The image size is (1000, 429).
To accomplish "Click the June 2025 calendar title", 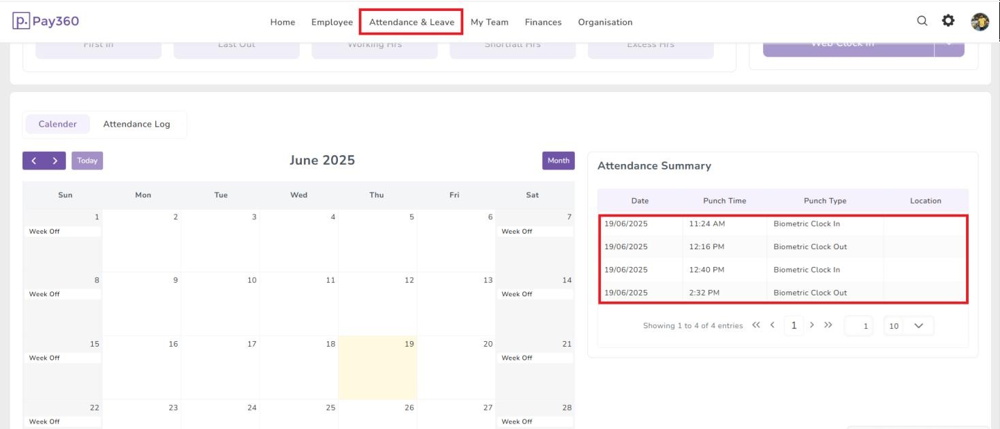I will point(322,160).
